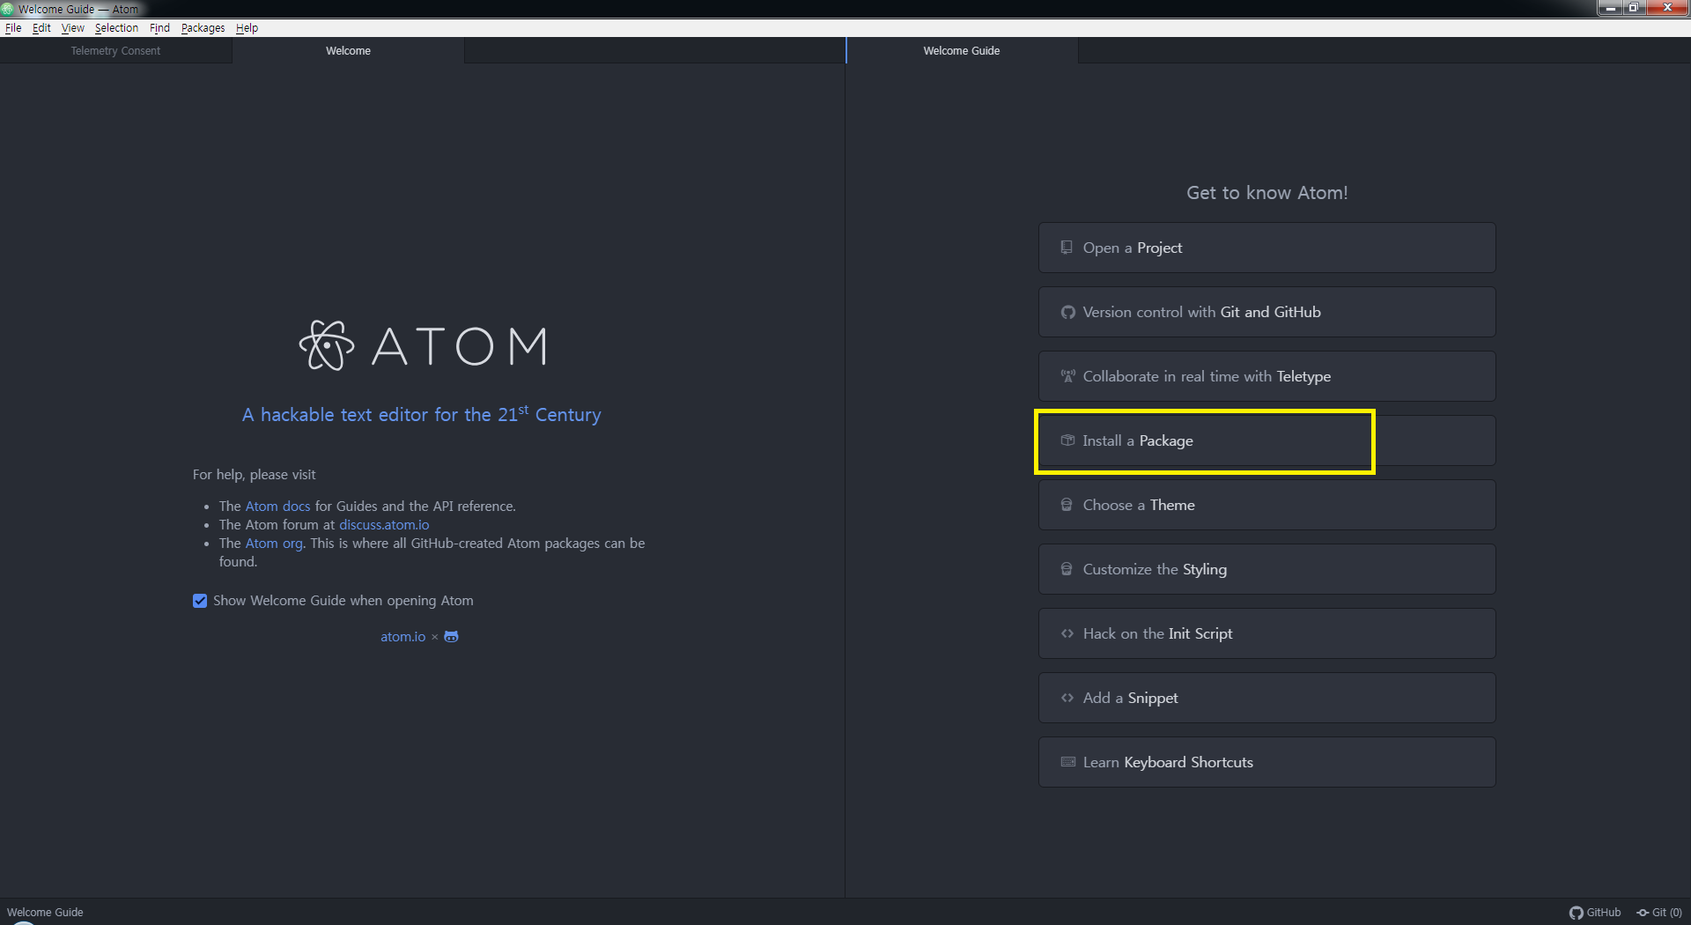Image resolution: width=1691 pixels, height=925 pixels.
Task: Click the Atom logo in the Welcome pane
Action: tap(423, 345)
